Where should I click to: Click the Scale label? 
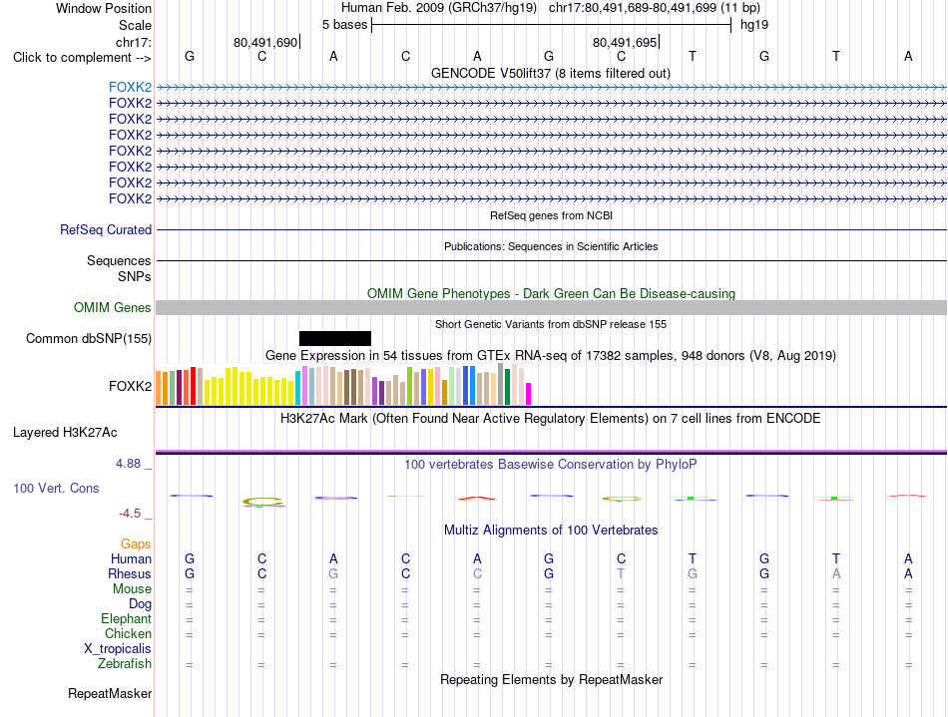(x=136, y=25)
